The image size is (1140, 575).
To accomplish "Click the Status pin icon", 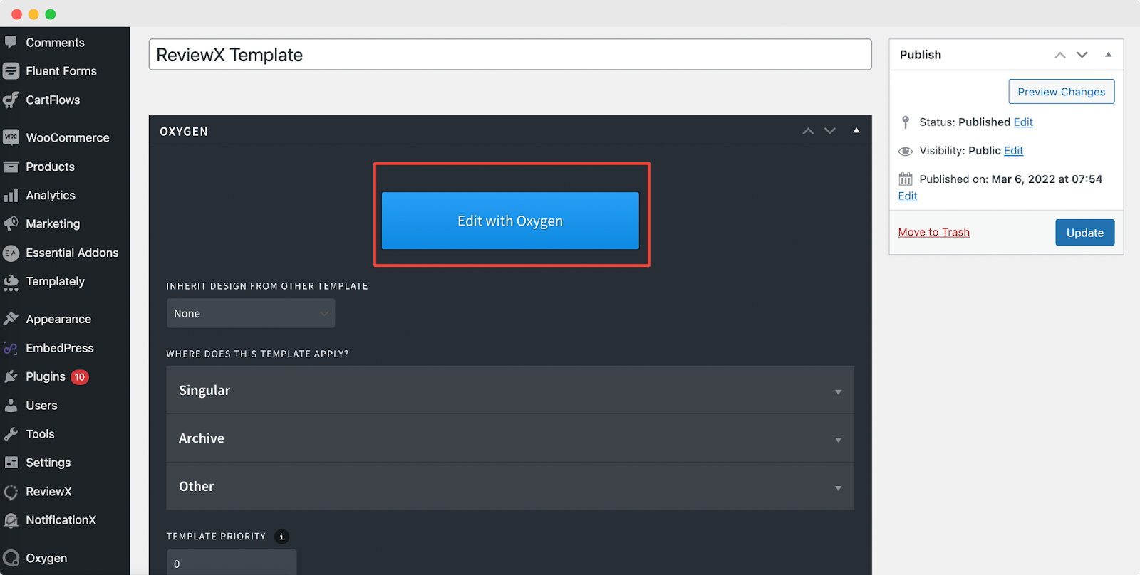I will pos(906,122).
